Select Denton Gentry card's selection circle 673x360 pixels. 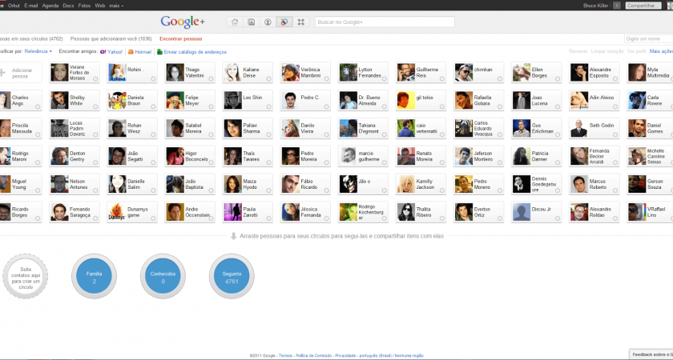tap(95, 162)
